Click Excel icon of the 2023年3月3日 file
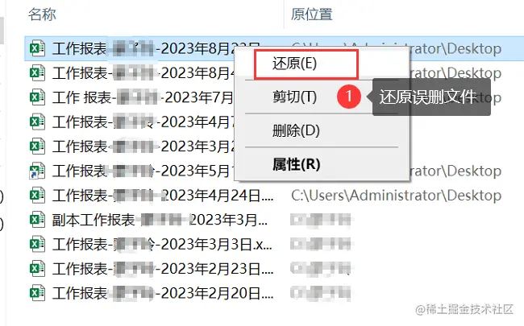 pyautogui.click(x=37, y=244)
